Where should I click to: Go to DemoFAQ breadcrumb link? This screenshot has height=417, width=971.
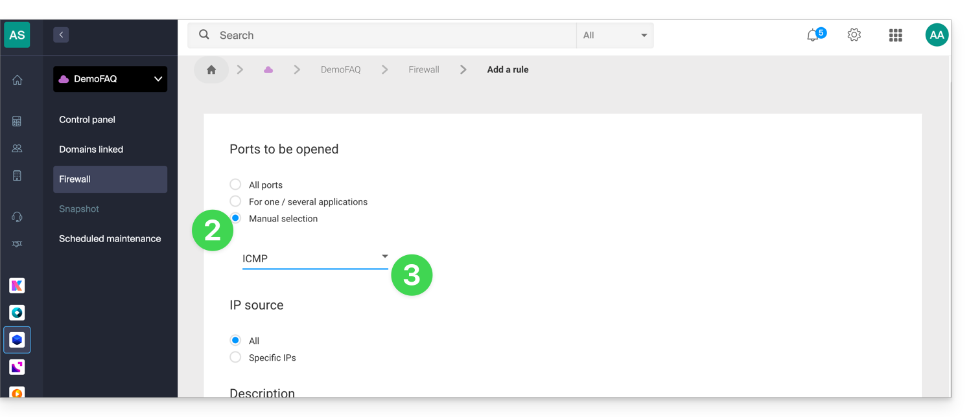(340, 70)
